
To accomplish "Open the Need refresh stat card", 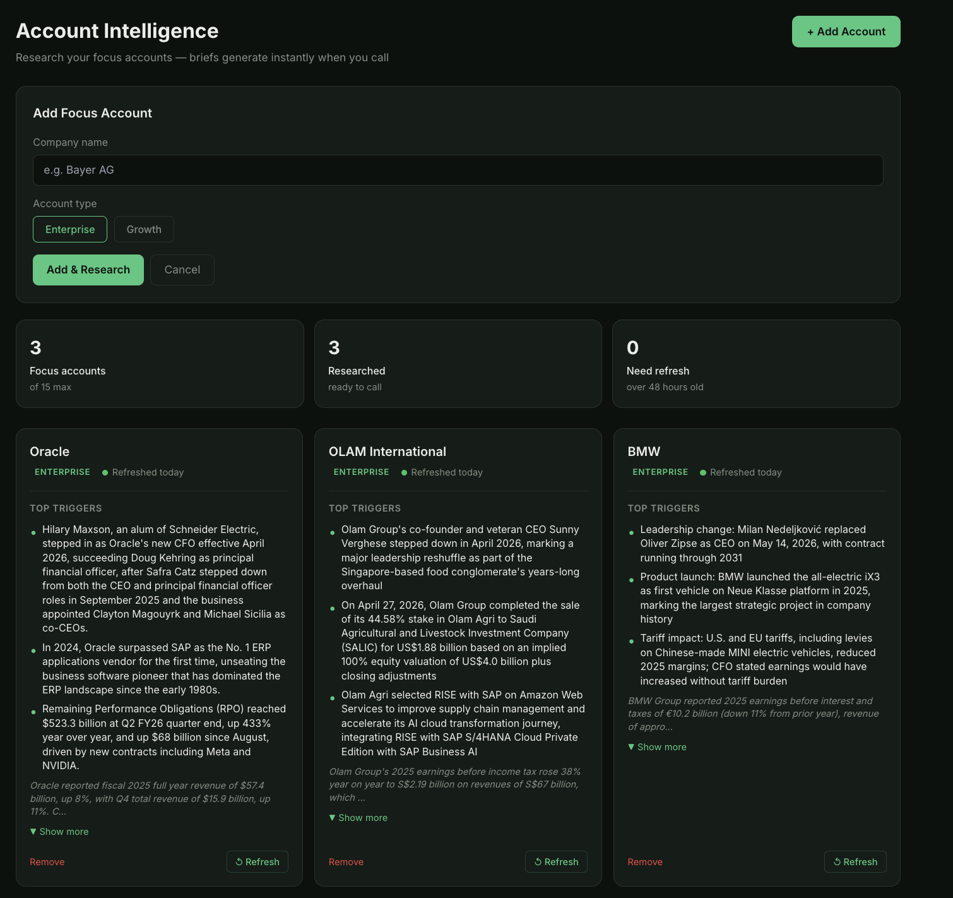I will [x=756, y=364].
